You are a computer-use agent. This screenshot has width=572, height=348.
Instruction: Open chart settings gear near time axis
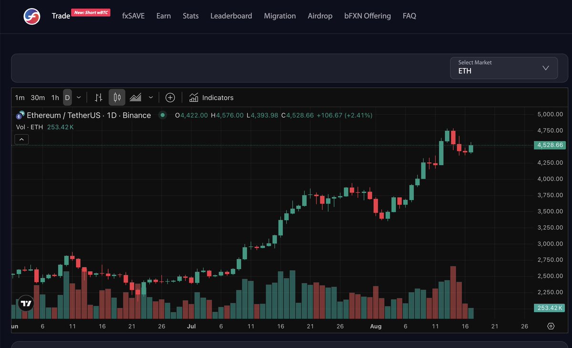tap(551, 327)
